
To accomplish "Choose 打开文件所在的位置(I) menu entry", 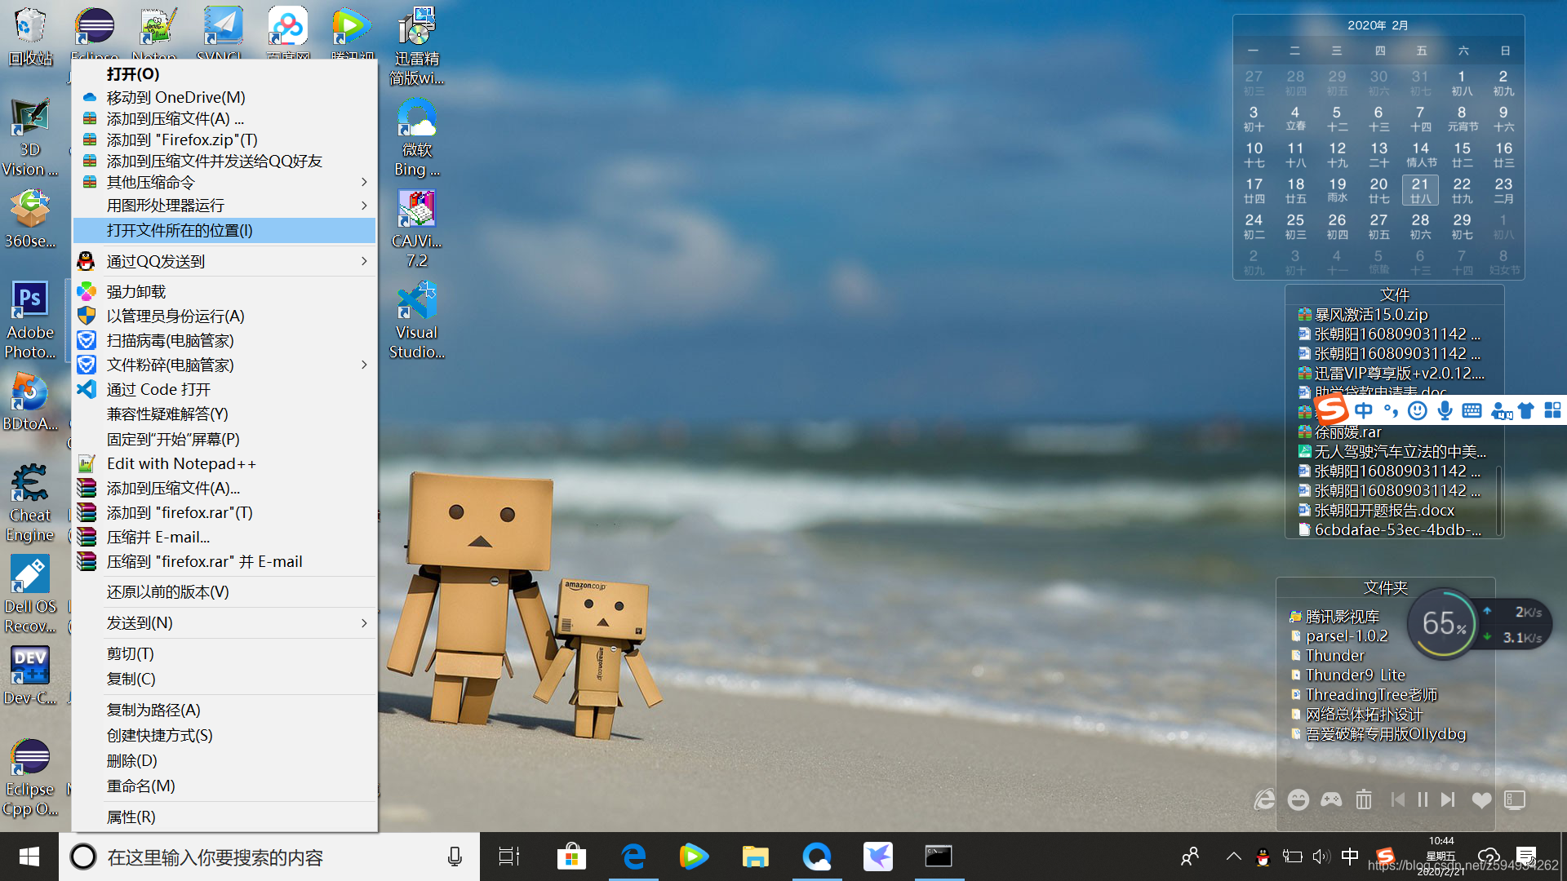I will tap(224, 230).
